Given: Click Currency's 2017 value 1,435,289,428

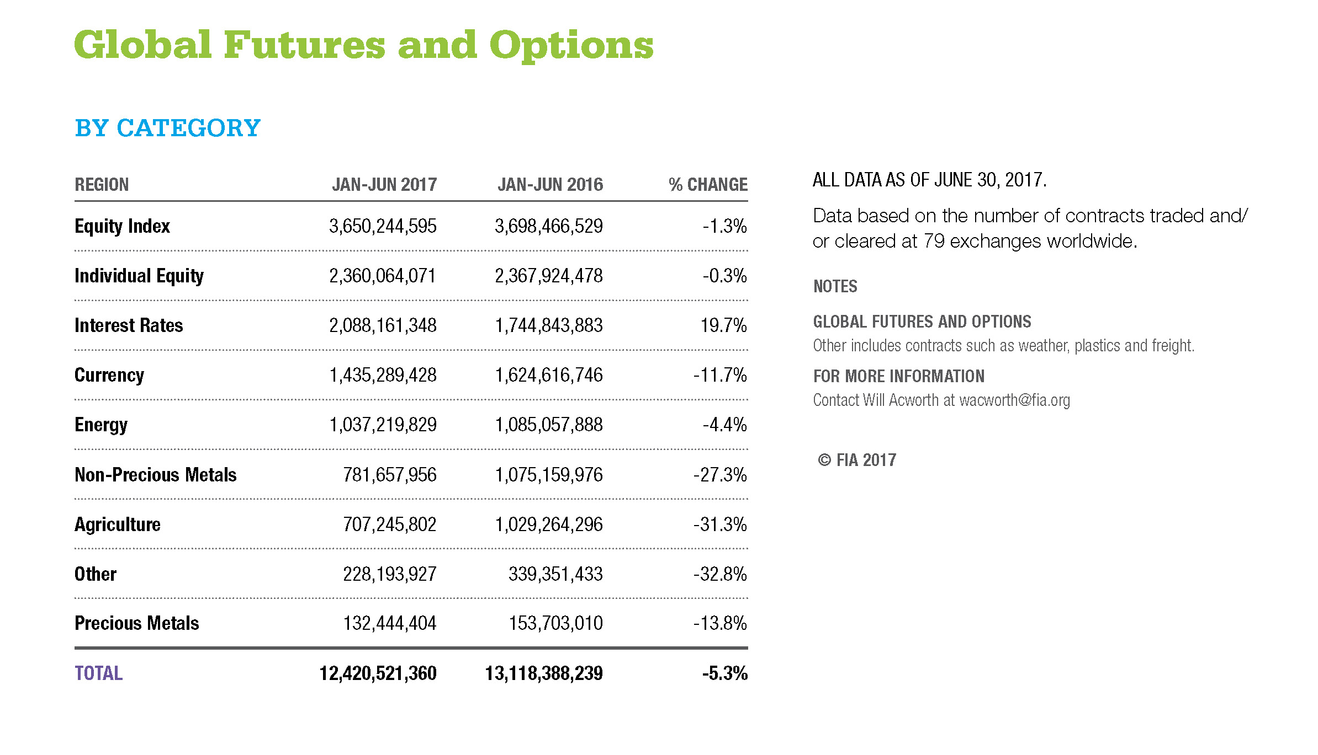Looking at the screenshot, I should [x=383, y=375].
